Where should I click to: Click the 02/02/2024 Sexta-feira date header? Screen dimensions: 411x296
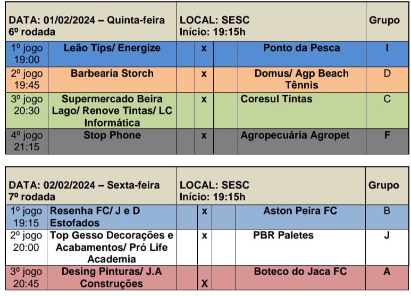coord(84,186)
